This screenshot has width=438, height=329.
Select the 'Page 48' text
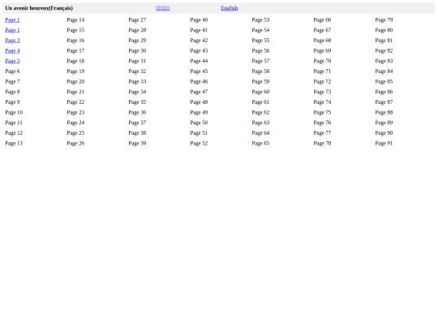coord(200,102)
